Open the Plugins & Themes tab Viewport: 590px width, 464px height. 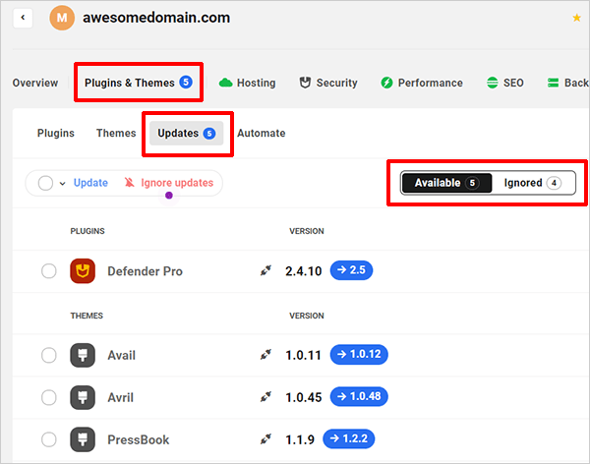(138, 83)
